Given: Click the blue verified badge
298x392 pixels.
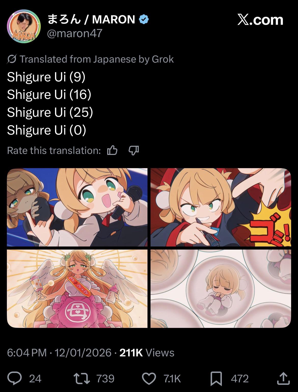Looking at the screenshot, I should point(144,19).
